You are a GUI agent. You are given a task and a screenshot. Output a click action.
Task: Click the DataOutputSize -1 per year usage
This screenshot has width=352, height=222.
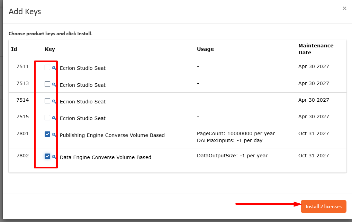point(232,156)
